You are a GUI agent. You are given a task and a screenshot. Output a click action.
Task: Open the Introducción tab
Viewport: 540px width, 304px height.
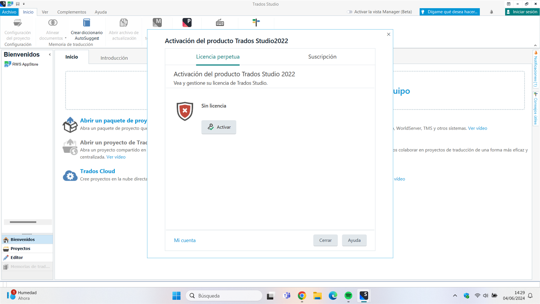(114, 58)
